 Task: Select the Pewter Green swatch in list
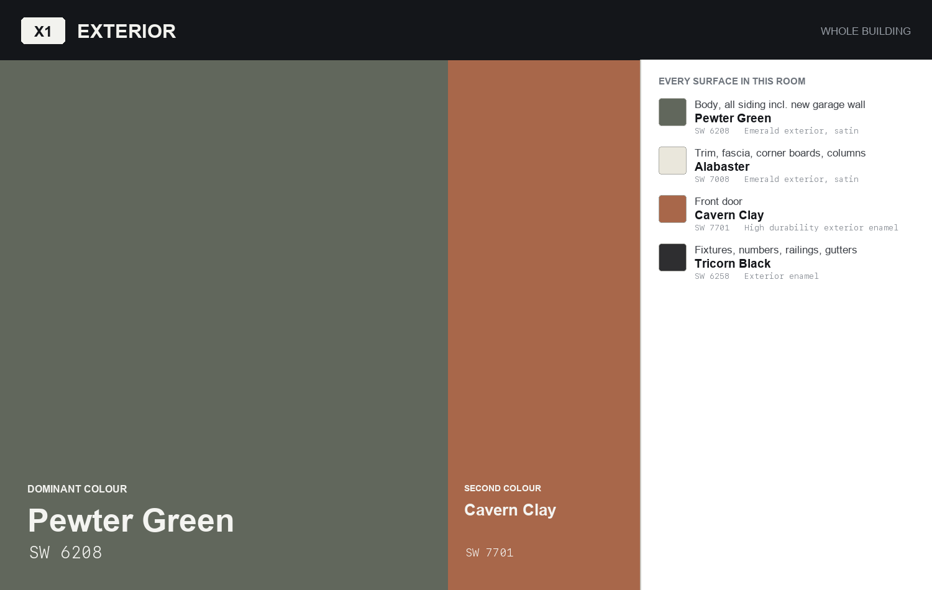coord(672,112)
